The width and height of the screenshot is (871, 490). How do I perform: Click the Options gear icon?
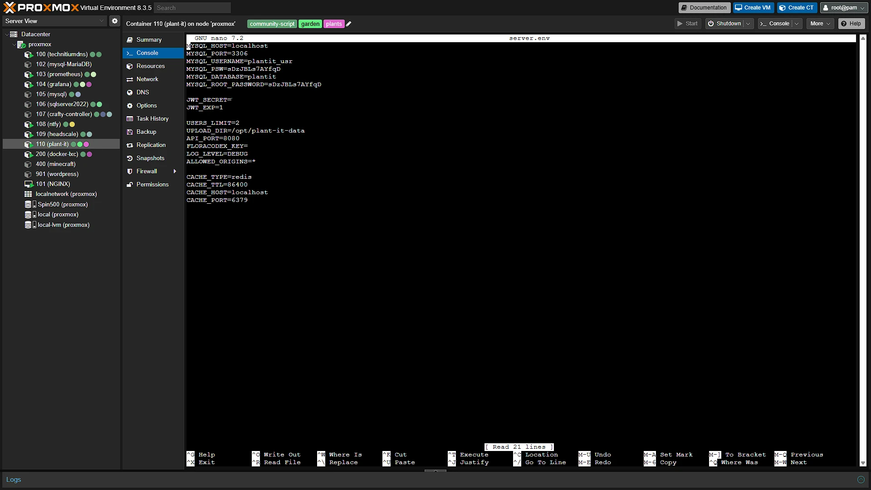point(130,106)
